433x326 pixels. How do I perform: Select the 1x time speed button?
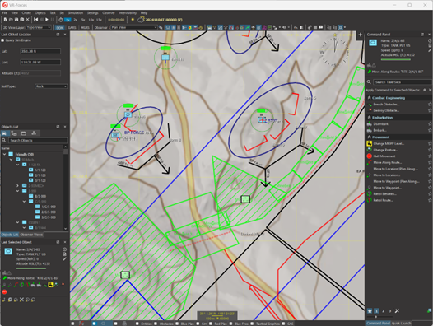pyautogui.click(x=68, y=20)
